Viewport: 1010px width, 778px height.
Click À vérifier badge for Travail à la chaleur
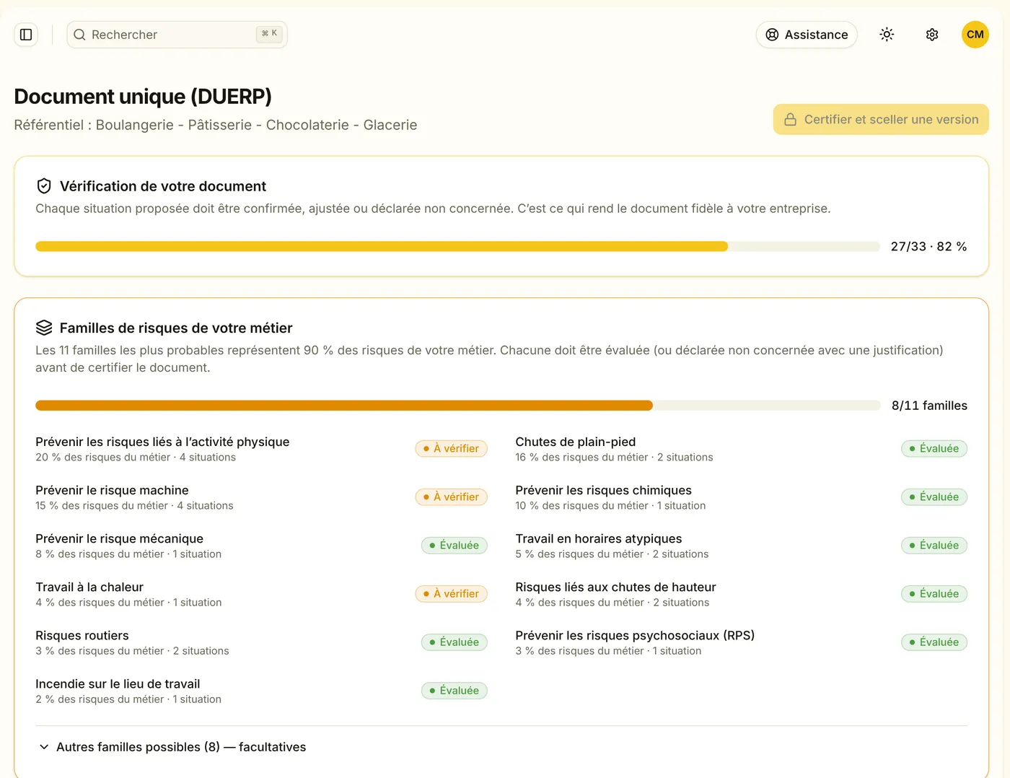tap(452, 594)
